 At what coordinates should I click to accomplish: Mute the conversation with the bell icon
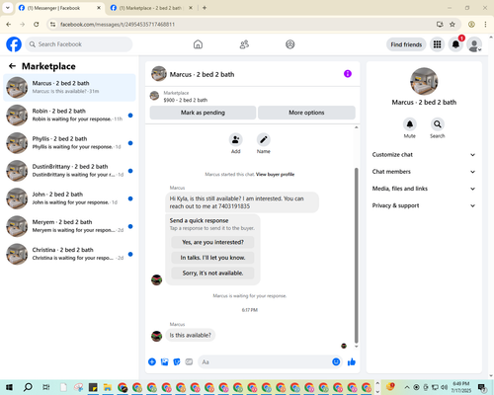(410, 124)
